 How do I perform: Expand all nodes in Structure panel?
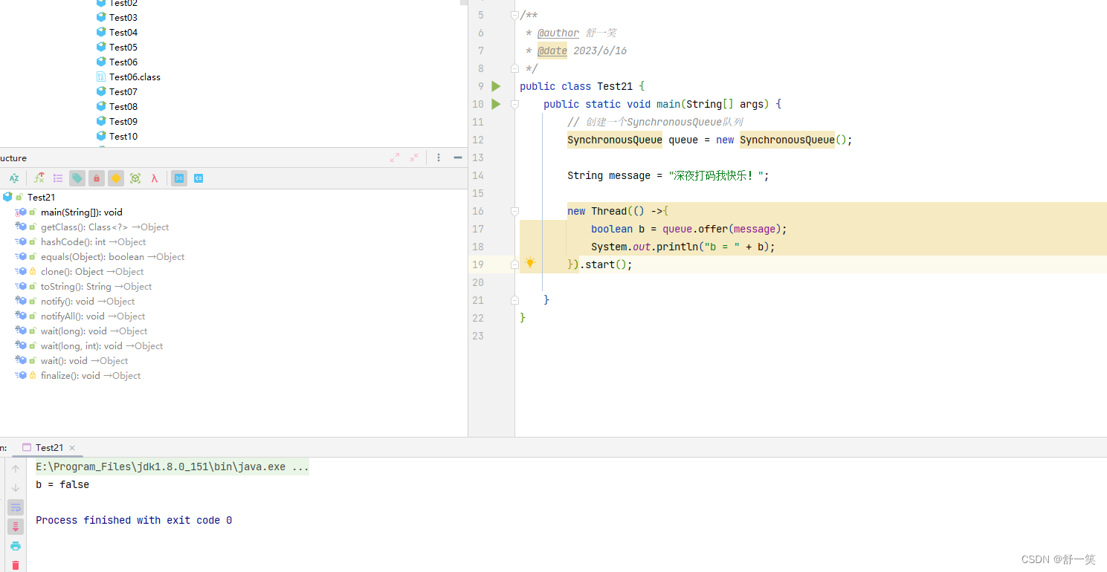pos(395,157)
